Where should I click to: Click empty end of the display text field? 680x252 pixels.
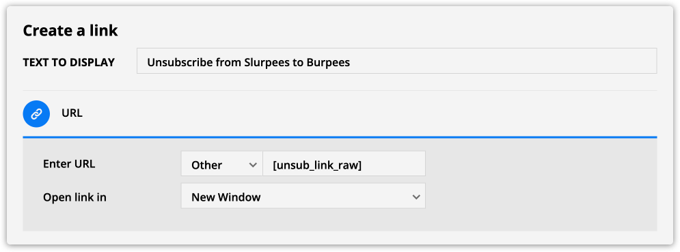[503, 61]
